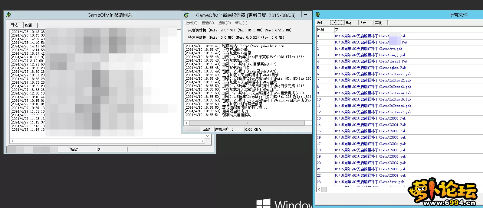The width and height of the screenshot is (483, 208).
Task: Select the DS008.pak file row
Action: point(399,169)
